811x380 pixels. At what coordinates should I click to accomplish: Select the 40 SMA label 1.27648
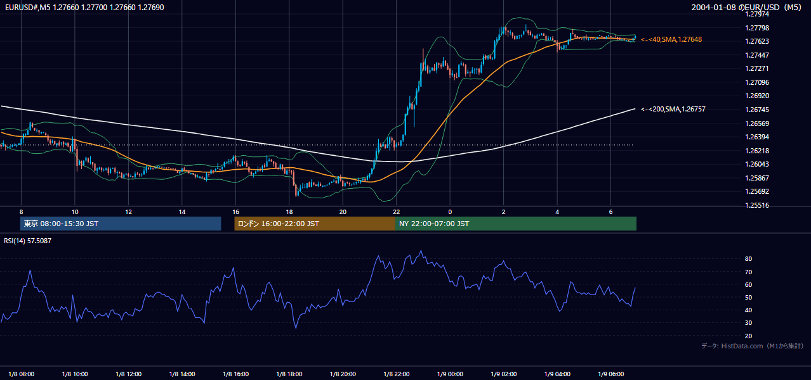click(x=672, y=39)
